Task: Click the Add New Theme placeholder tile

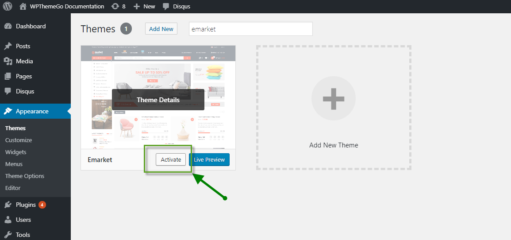Action: pyautogui.click(x=334, y=108)
